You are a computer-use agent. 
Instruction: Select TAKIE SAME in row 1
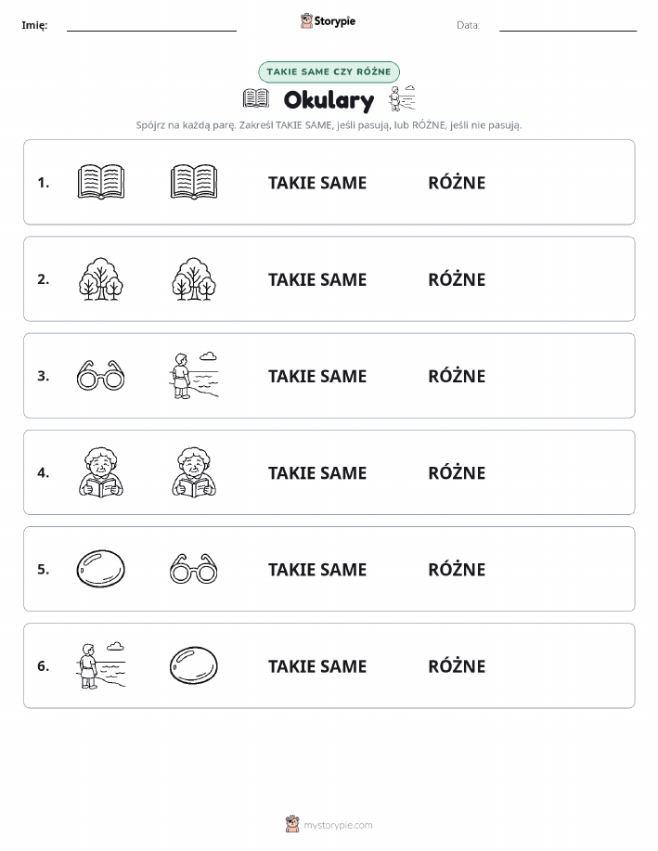coord(317,183)
